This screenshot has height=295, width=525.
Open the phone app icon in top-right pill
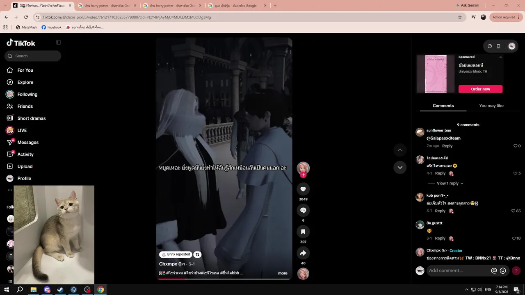click(498, 46)
